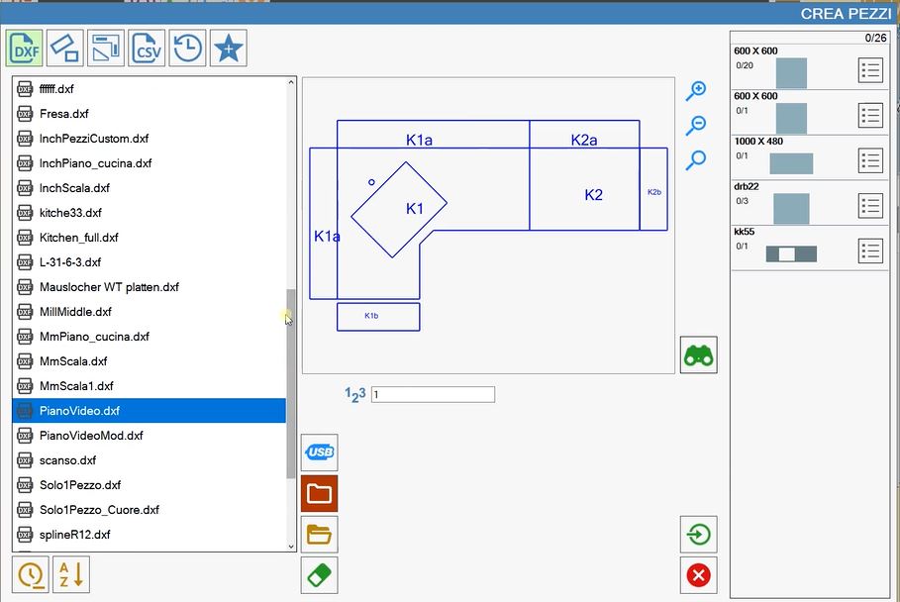The width and height of the screenshot is (900, 602).
Task: Select the drb22 piece thumbnail
Action: 791,208
